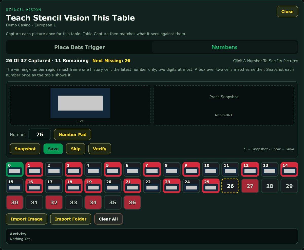Select captured number 16 tile
Screen dimensions: 304x250
(x=34, y=186)
